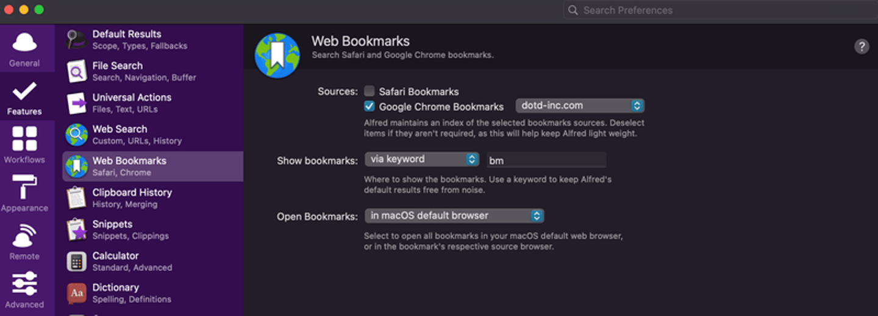Open Universal Actions settings

[132, 102]
